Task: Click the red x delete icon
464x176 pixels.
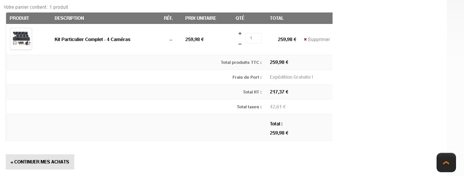Action: tap(305, 40)
